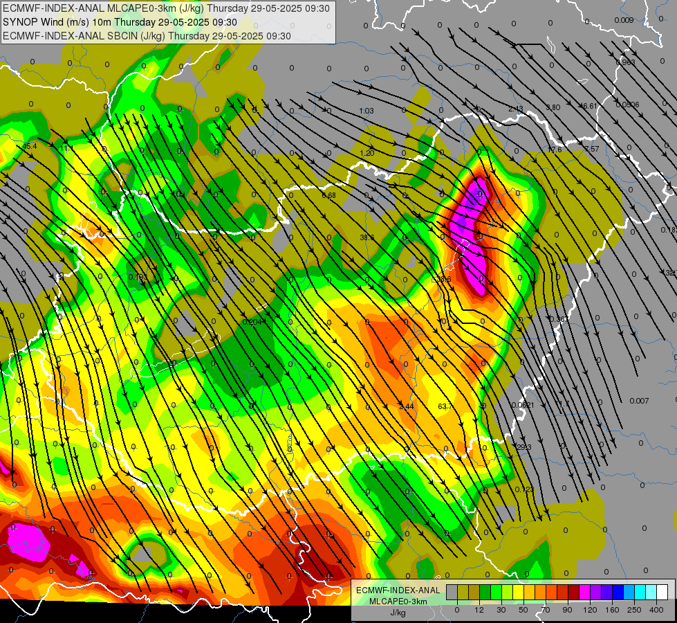This screenshot has height=623, width=677.
Task: Click the SBCIN title line
Action: 147,36
